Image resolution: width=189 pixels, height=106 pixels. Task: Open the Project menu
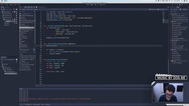[x=6, y=5]
